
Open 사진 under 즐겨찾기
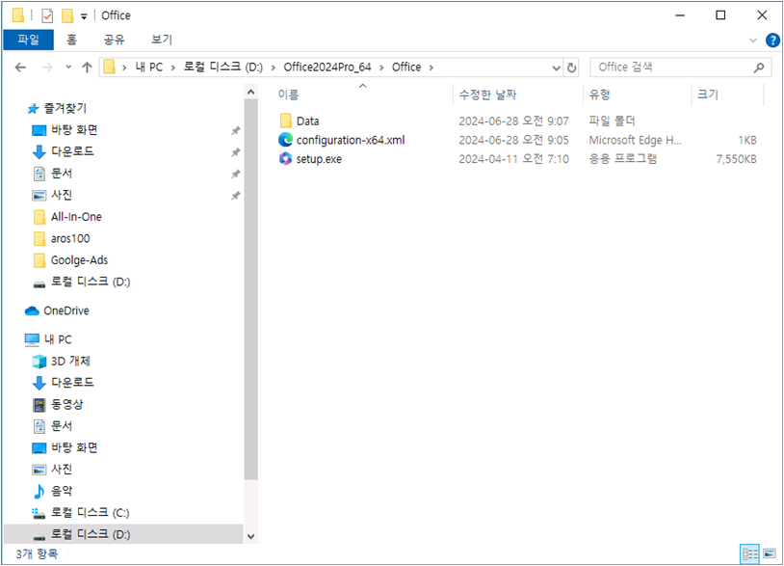pos(53,195)
